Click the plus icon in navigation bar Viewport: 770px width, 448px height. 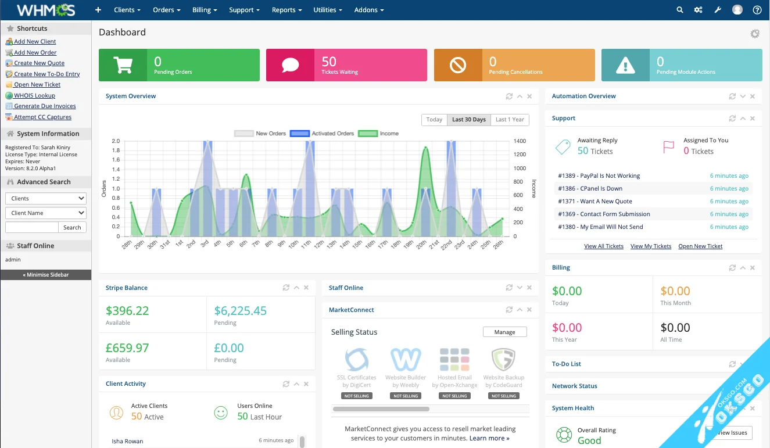(98, 10)
